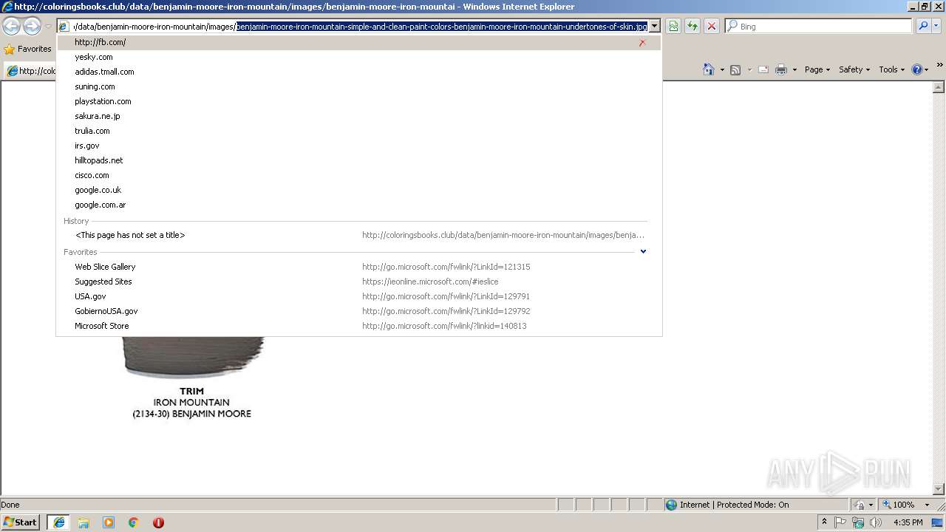Screen dimensions: 946x532
Task: Open the untitled page history entry
Action: [358, 235]
